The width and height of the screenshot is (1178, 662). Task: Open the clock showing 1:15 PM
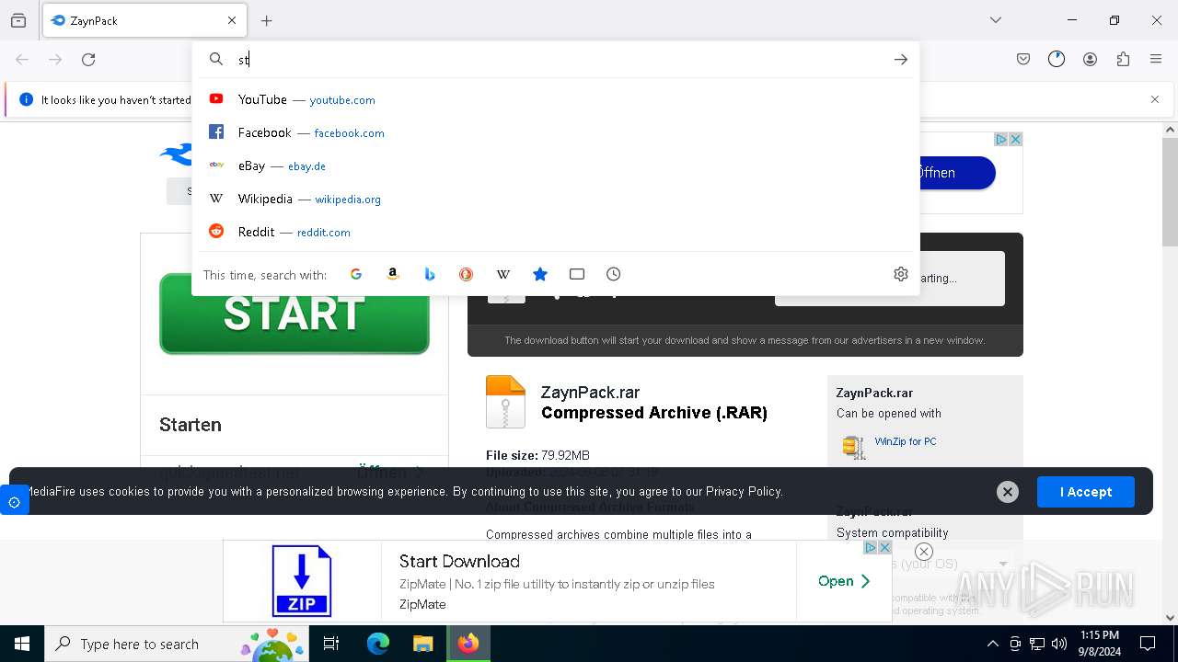1100,644
